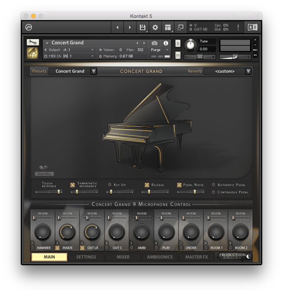The width and height of the screenshot is (283, 295).
Task: Click the NI logo in toolbar
Action: tap(253, 28)
